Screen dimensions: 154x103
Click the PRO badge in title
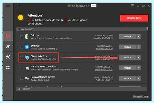point(94,6)
